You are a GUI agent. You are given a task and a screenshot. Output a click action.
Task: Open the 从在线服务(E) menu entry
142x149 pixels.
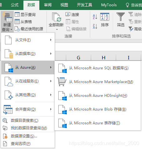tap(28, 81)
